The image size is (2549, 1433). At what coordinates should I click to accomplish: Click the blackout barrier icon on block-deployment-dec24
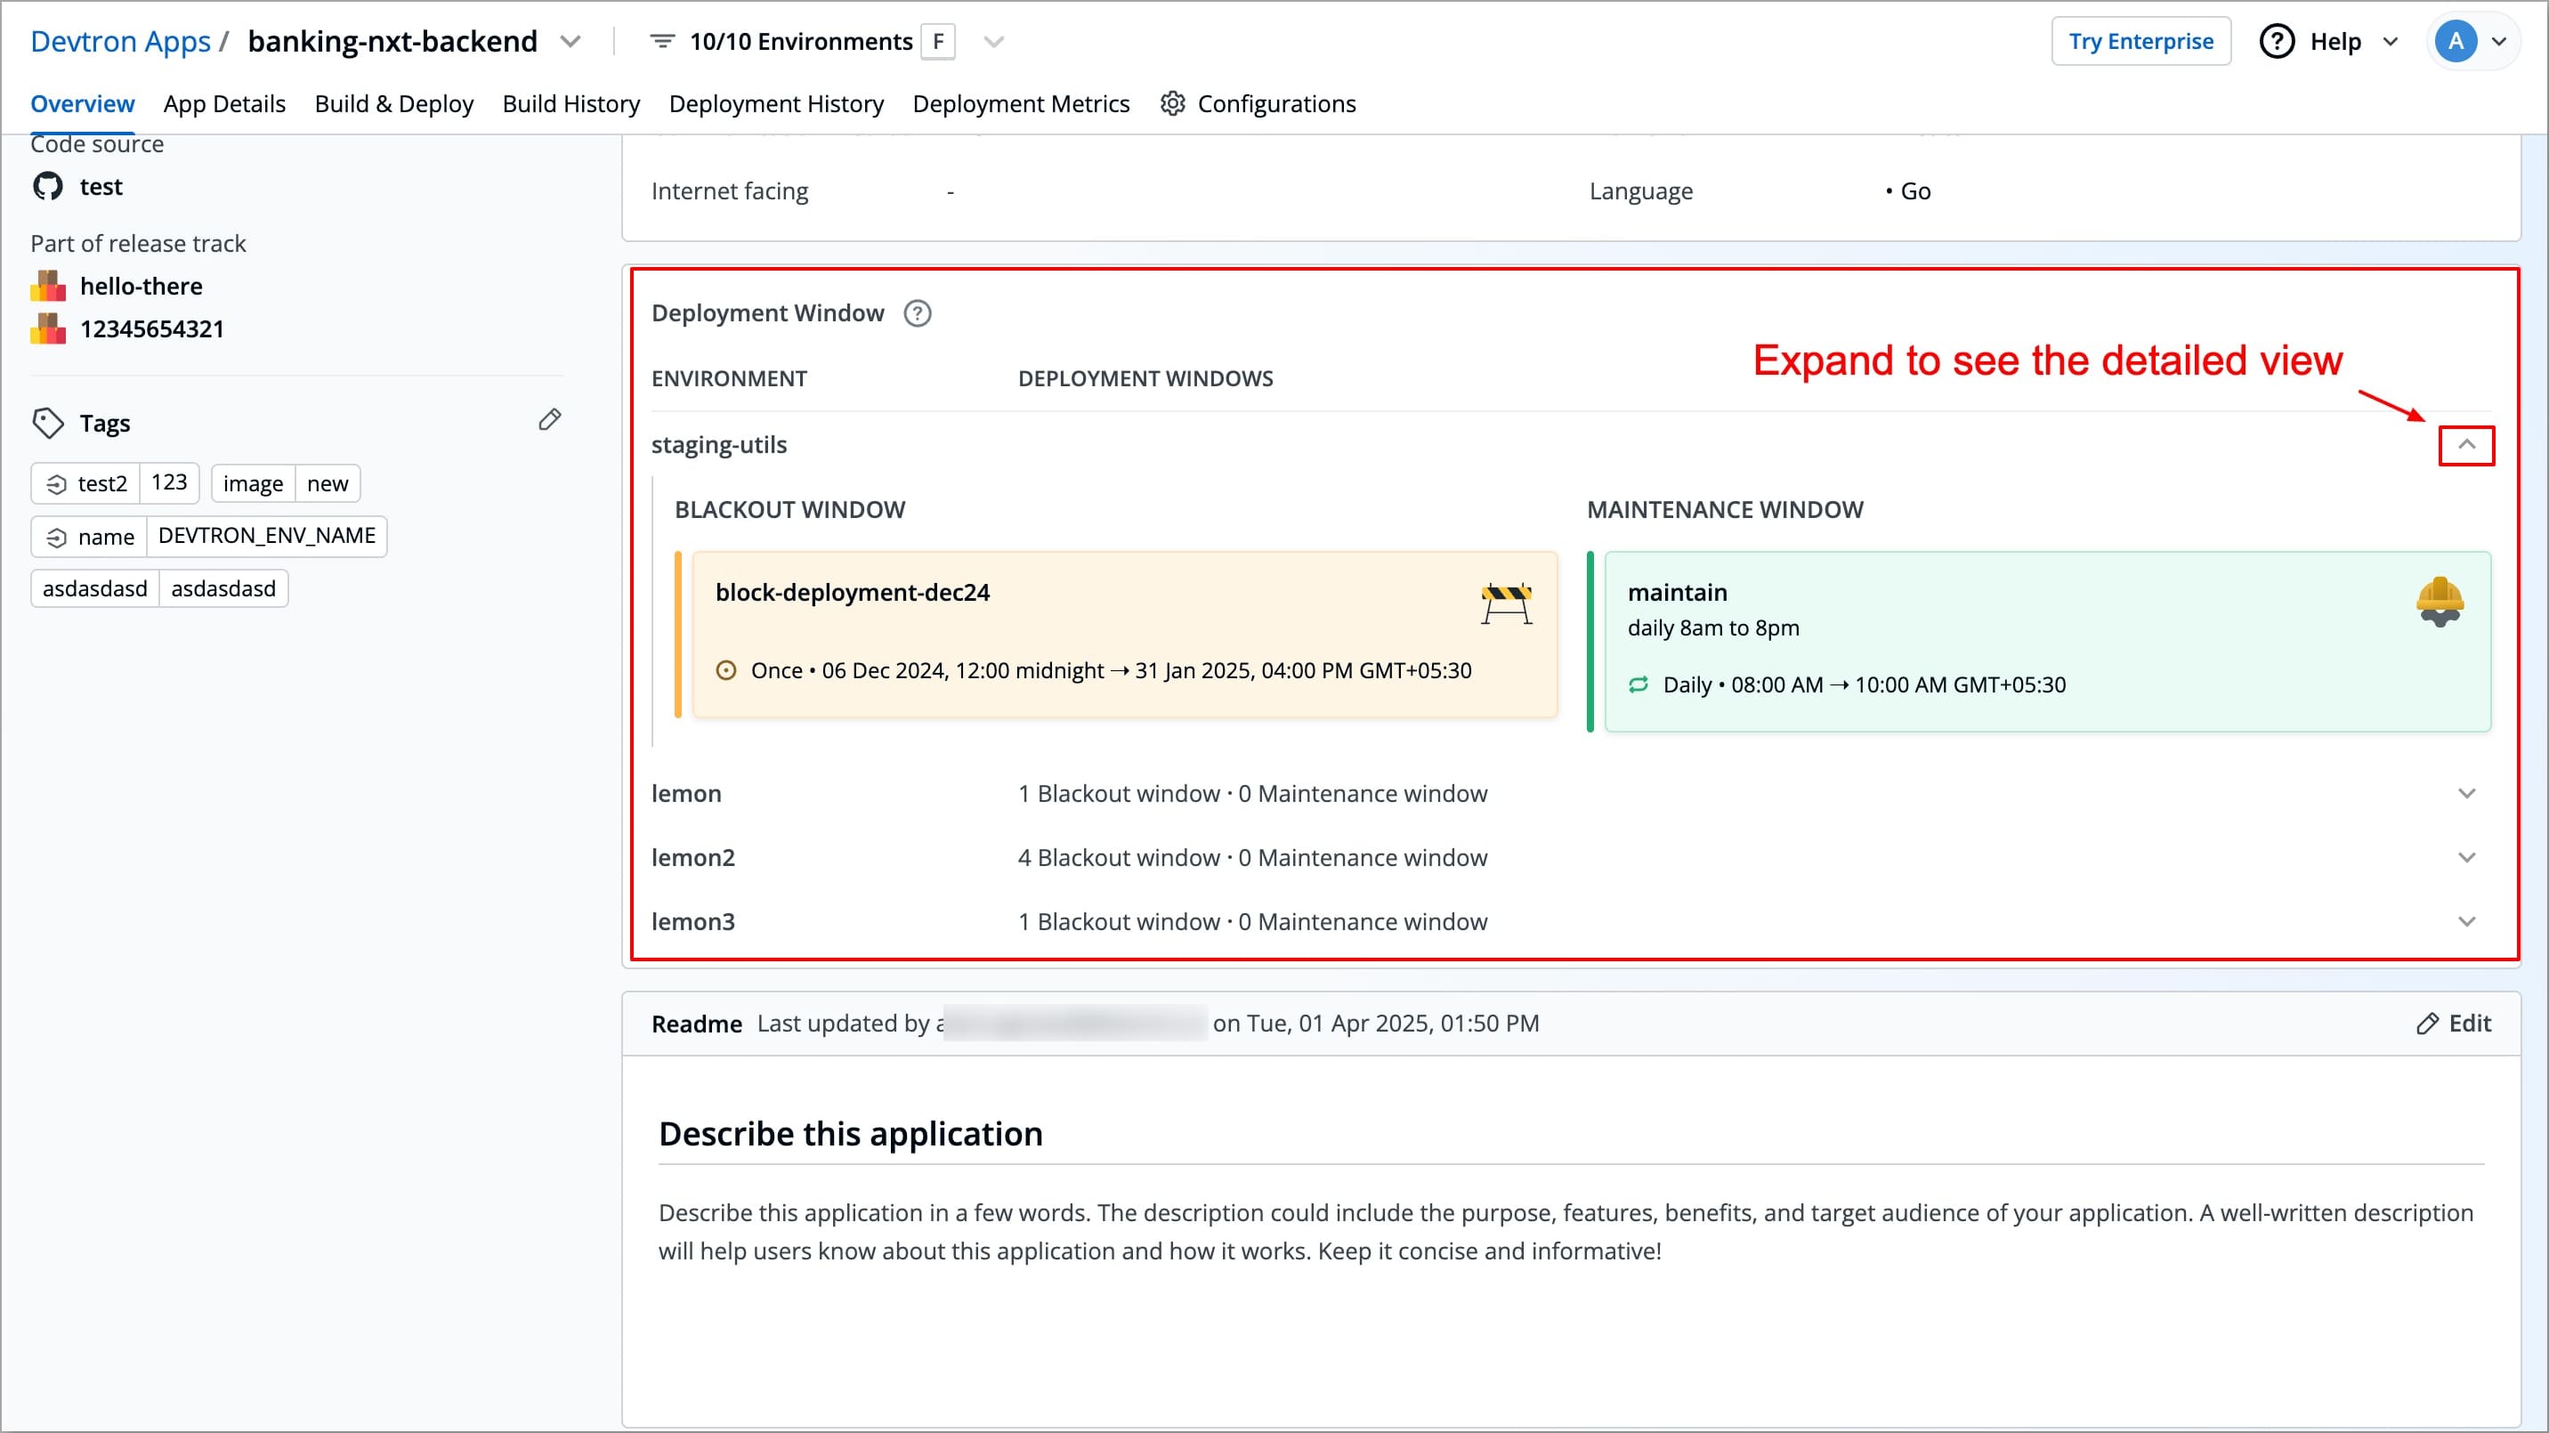pos(1507,603)
